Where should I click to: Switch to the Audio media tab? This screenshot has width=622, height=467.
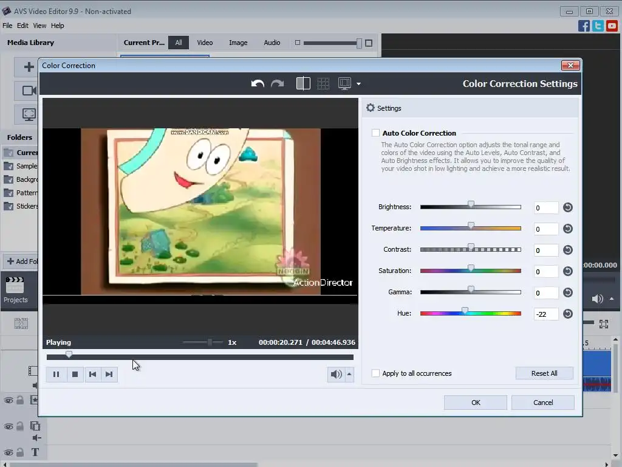click(272, 43)
